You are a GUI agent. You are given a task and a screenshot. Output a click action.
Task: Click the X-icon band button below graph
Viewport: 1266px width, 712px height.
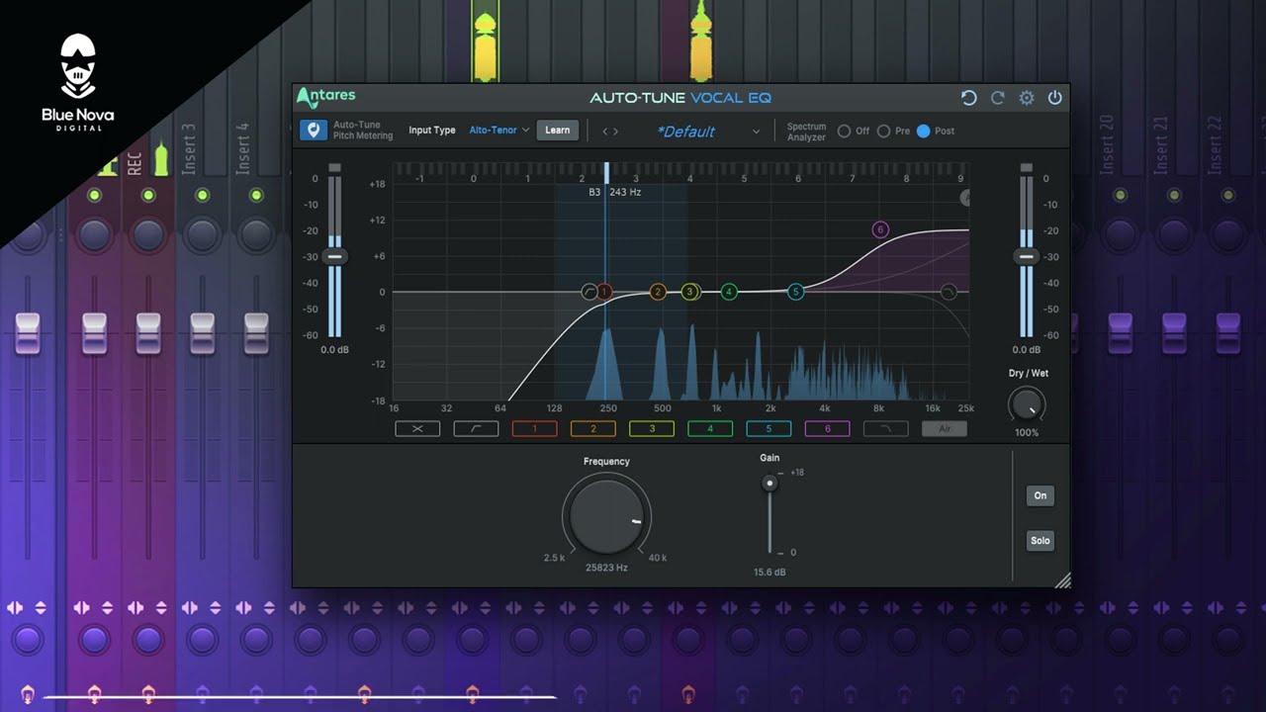417,429
